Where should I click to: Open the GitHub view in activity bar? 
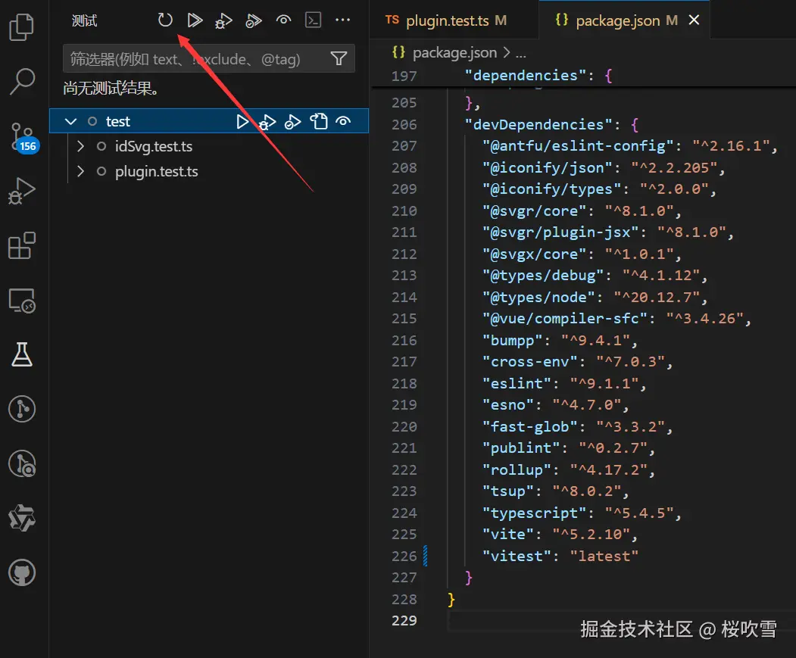pyautogui.click(x=22, y=572)
